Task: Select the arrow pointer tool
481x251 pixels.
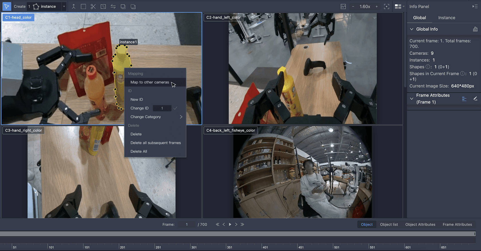Action: pyautogui.click(x=6, y=6)
